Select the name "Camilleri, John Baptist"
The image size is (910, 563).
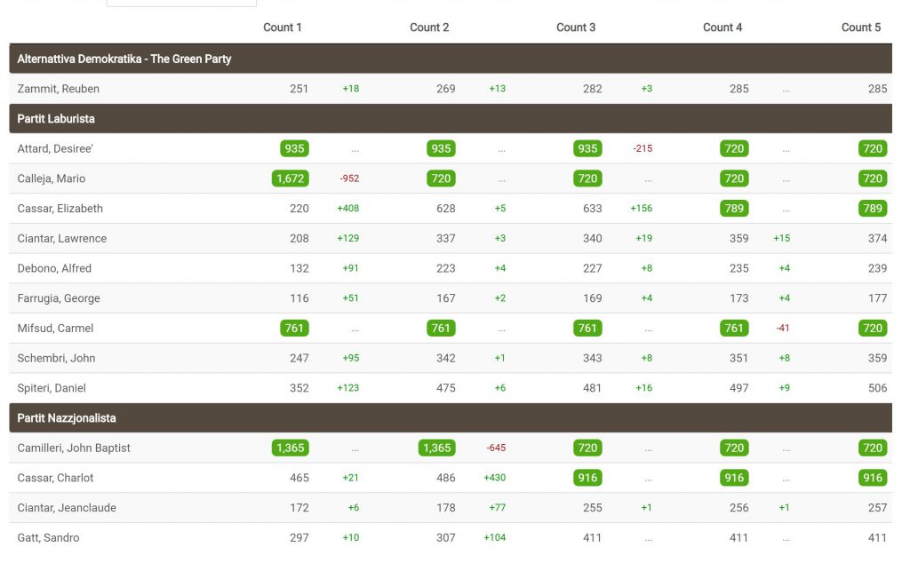coord(74,448)
